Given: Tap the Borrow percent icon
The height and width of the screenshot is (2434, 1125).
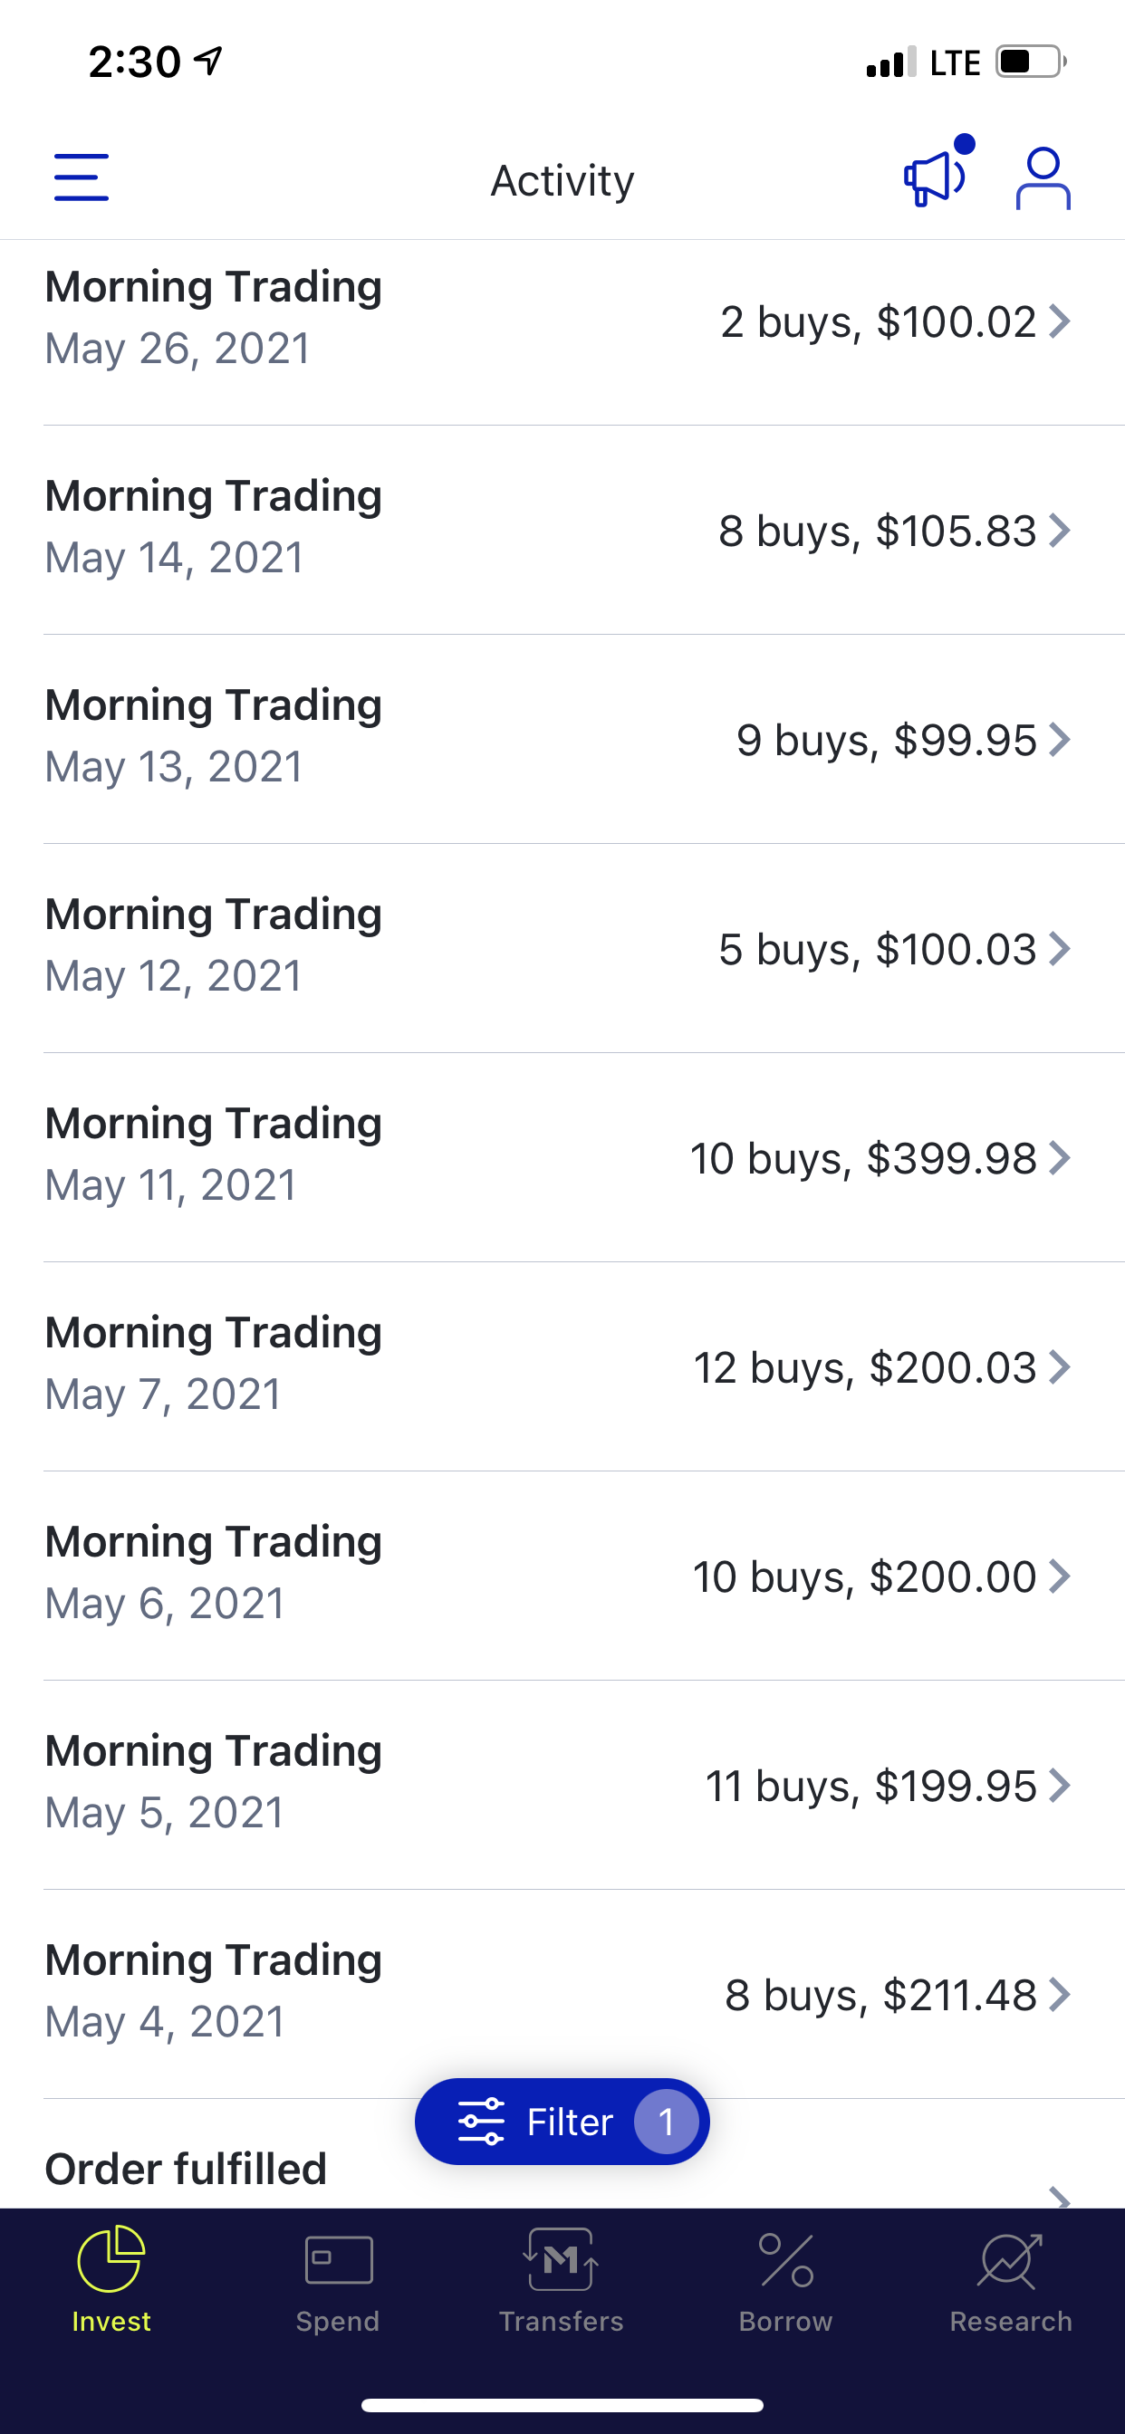Looking at the screenshot, I should coord(785,2259).
